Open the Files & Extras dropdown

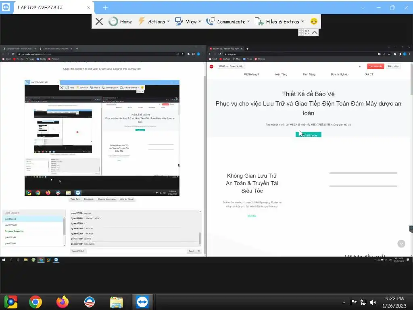point(280,21)
